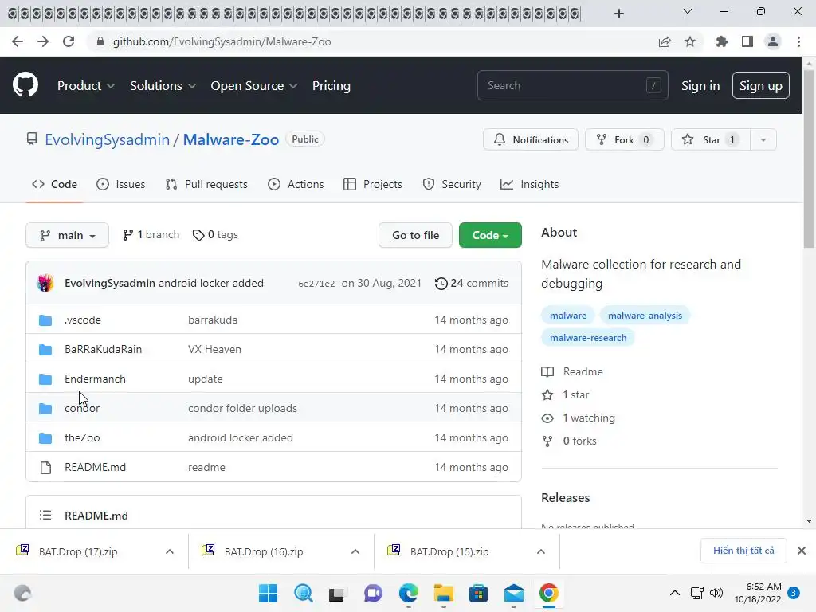
Task: Switch to the Security tab
Action: point(452,184)
